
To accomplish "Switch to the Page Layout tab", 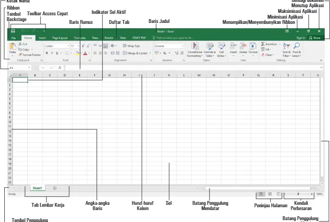I will click(x=60, y=38).
